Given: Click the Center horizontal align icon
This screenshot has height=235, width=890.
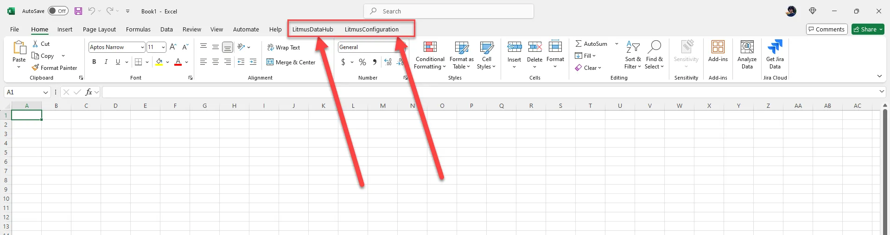Looking at the screenshot, I should 216,62.
